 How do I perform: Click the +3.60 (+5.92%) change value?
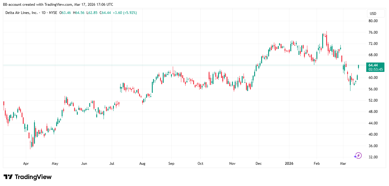125,13
